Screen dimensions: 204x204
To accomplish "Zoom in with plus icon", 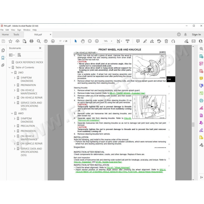I will tap(97, 41).
